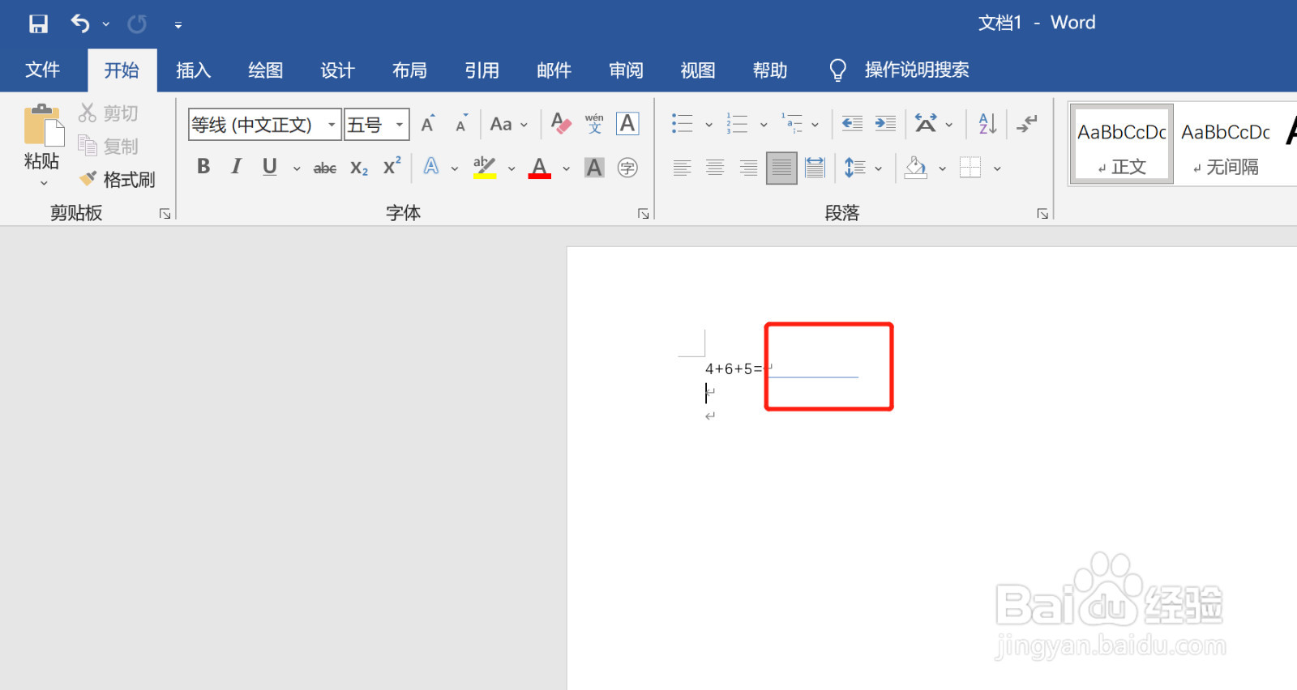
Task: Open highlight color dropdown arrow
Action: [512, 168]
